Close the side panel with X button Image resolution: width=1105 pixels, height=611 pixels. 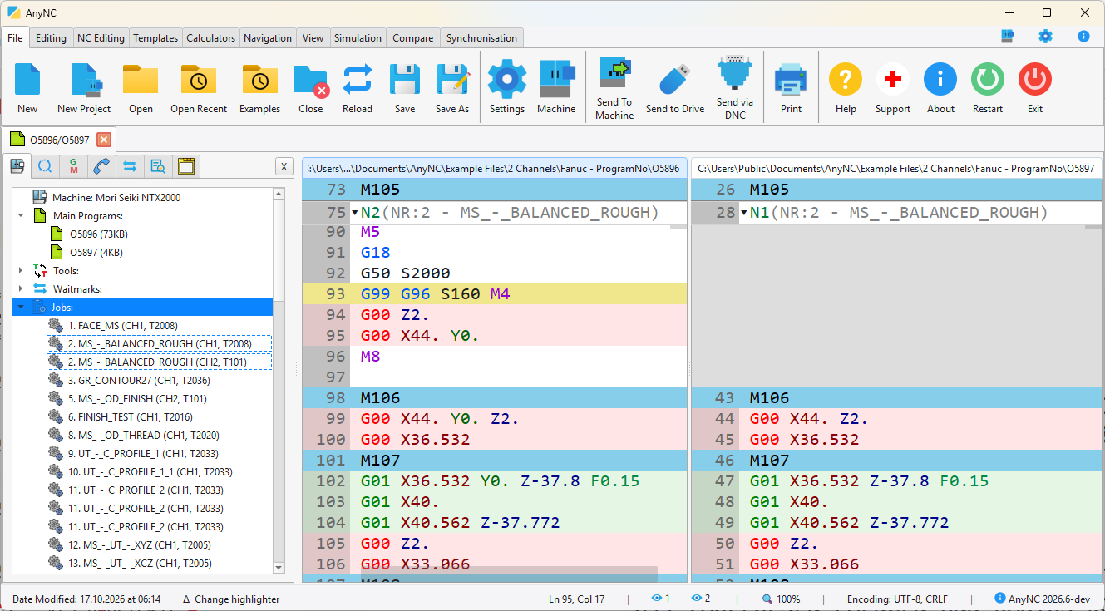[284, 167]
